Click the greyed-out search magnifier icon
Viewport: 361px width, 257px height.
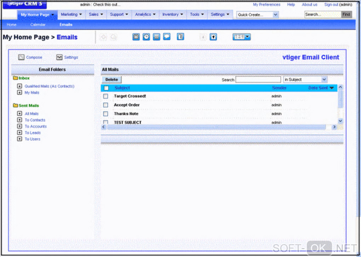(x=114, y=37)
